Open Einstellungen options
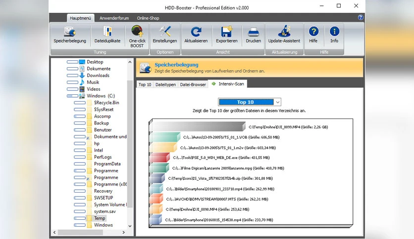Image resolution: width=414 pixels, height=239 pixels. [x=165, y=35]
